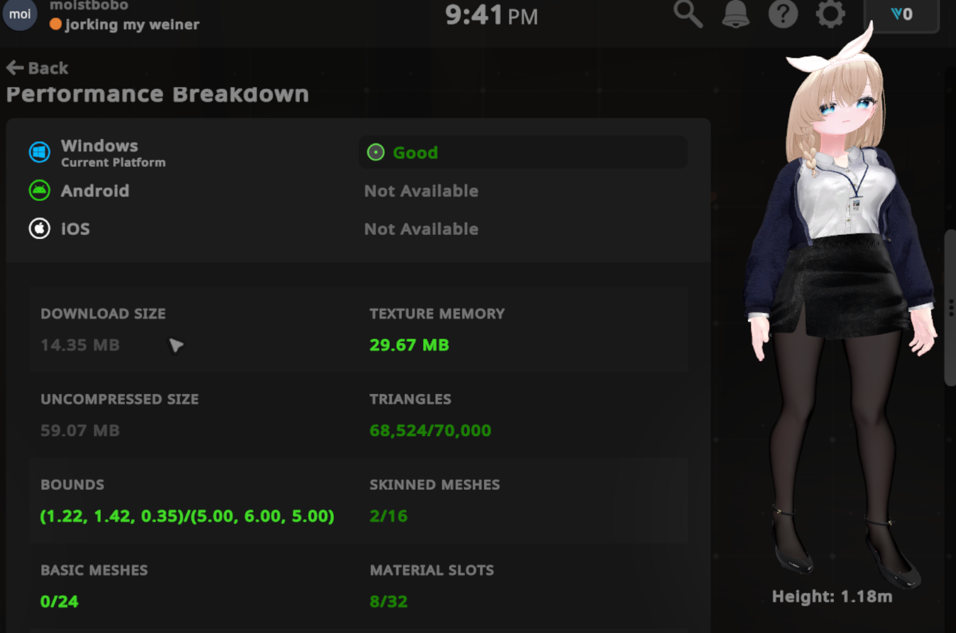
Task: Click the BOUNDS heading
Action: [72, 485]
